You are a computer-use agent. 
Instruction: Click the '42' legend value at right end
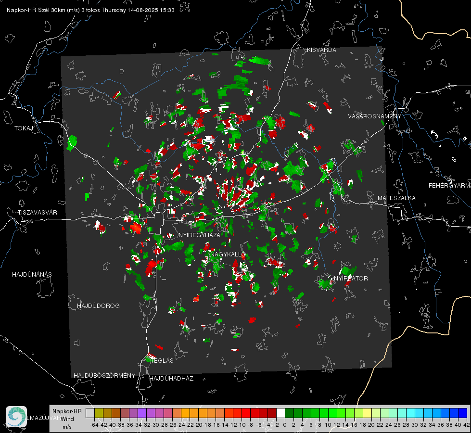466,425
